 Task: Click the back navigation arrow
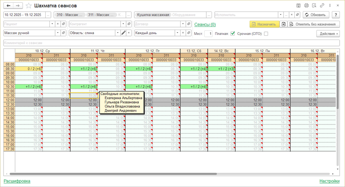[9, 6]
